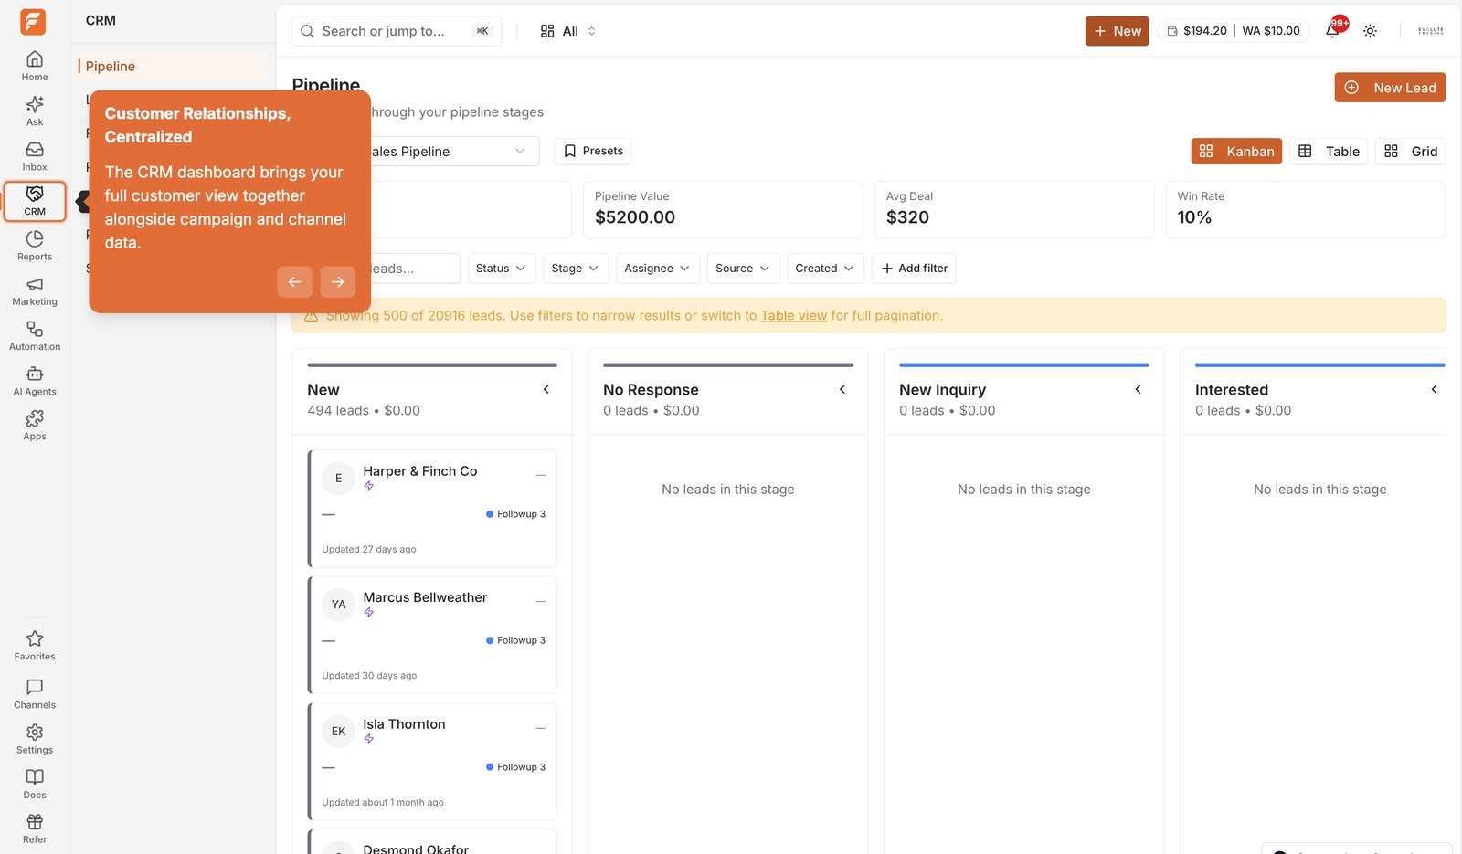Click the lightning icon on Harper & Finch Co card
Screen dimensions: 1462x854
369,486
